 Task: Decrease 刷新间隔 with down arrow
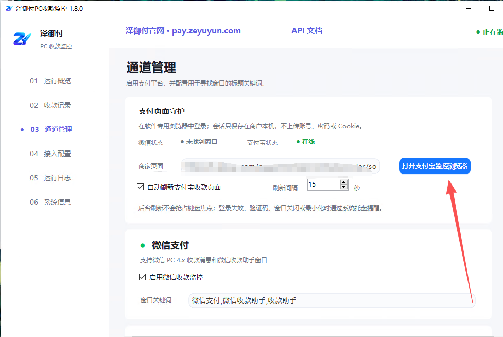pos(344,187)
